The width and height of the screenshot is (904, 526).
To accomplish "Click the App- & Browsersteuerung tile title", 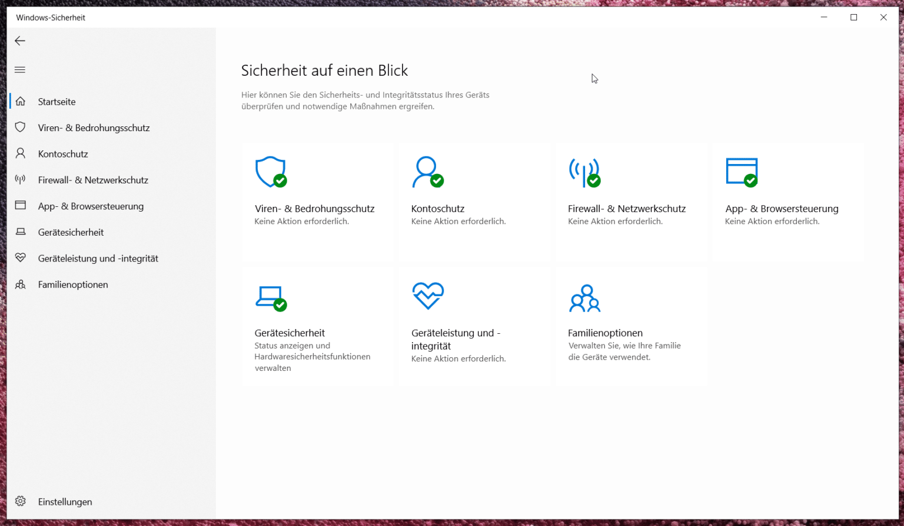I will click(x=782, y=209).
